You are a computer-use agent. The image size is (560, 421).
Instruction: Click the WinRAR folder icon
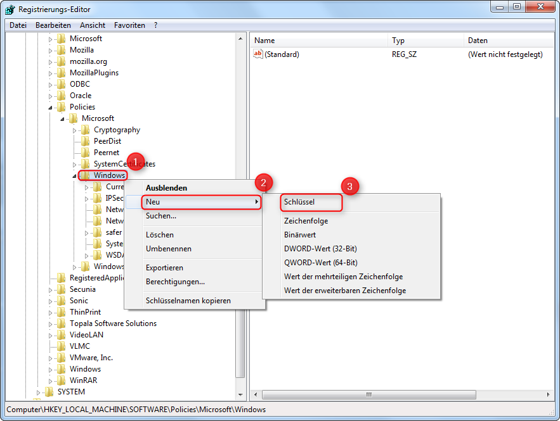(x=62, y=380)
